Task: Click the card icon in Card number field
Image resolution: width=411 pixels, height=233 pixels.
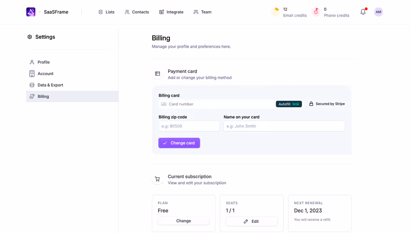Action: 164,104
